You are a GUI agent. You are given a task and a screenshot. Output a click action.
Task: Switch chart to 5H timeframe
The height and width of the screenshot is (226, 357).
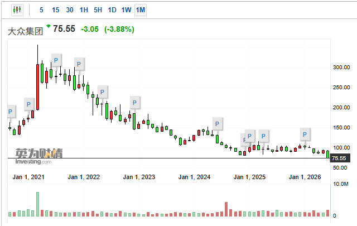[98, 10]
